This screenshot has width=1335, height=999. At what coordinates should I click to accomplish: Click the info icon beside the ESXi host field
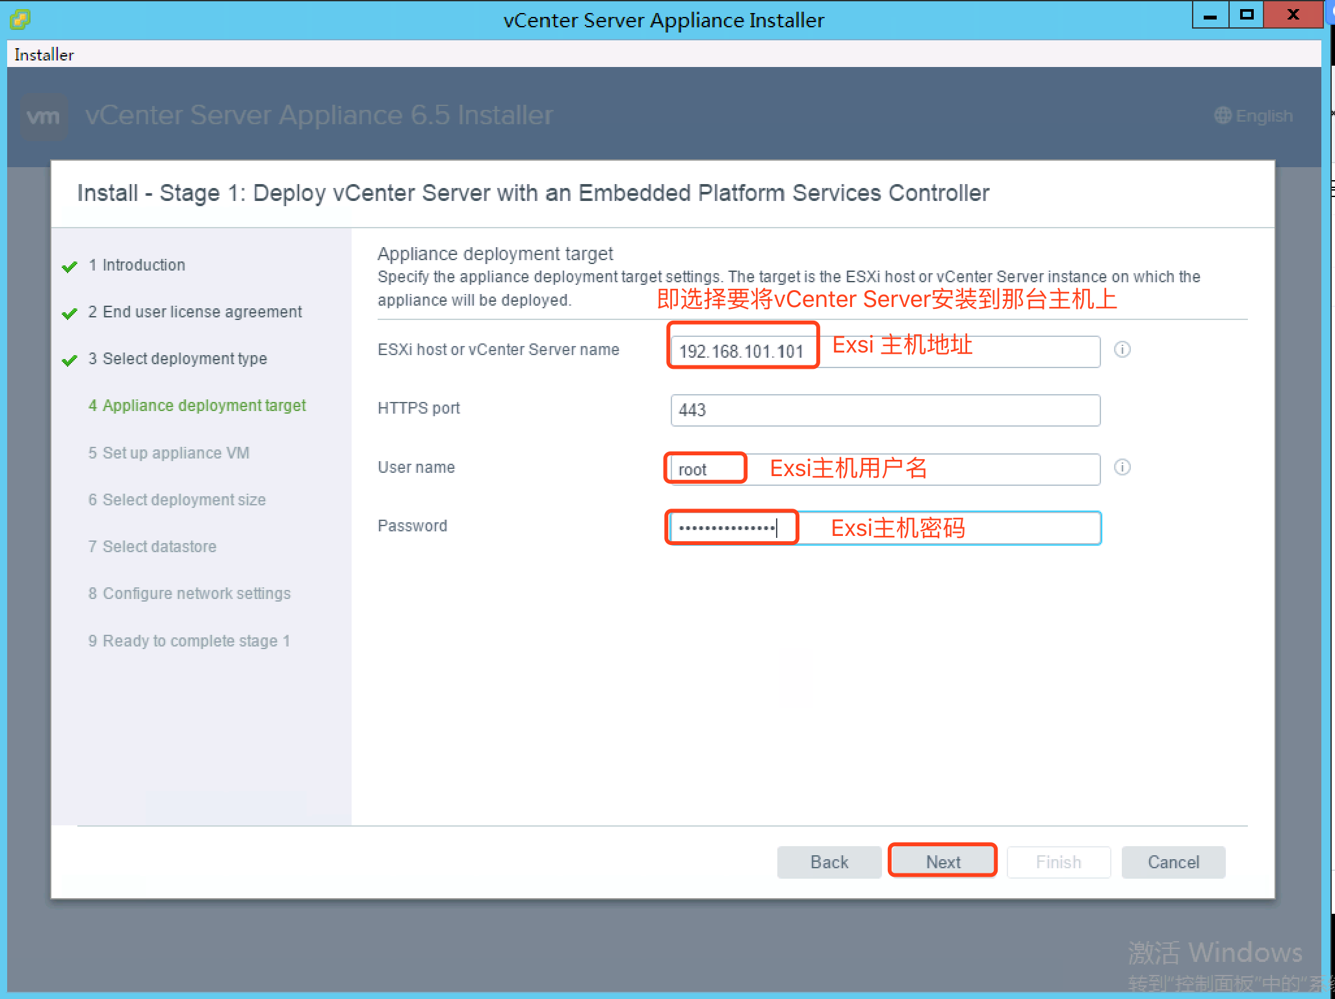tap(1122, 349)
